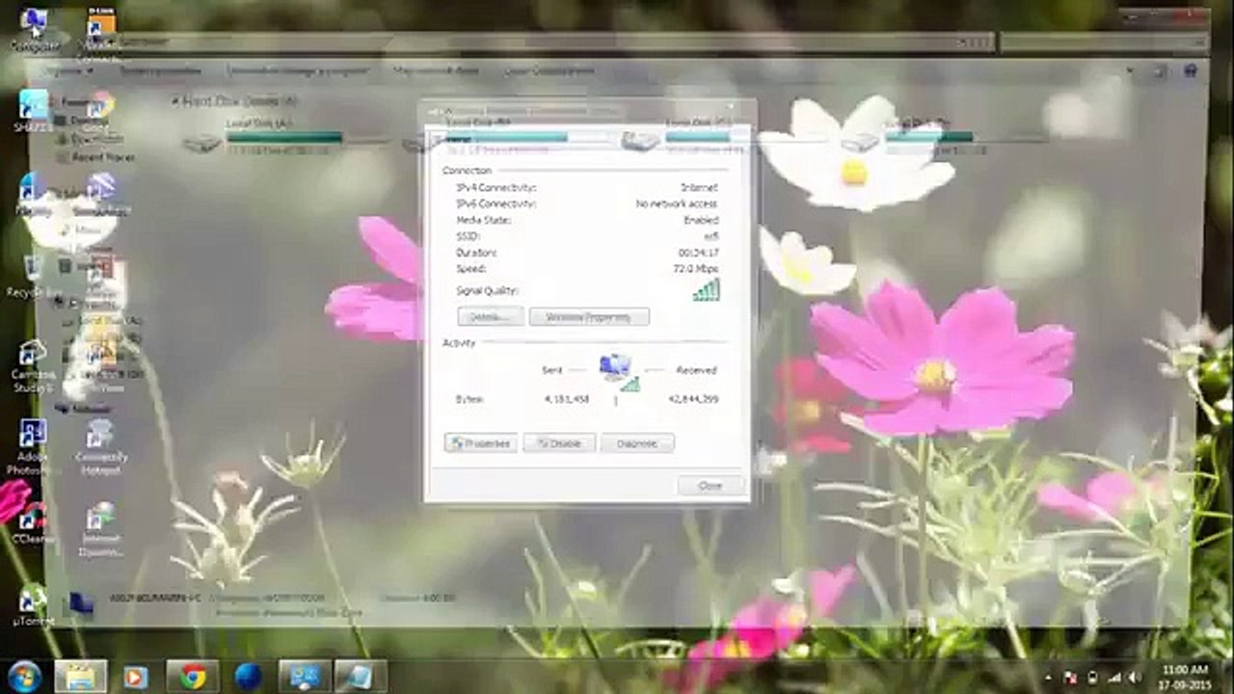Click the Signal Quality bars icon

706,290
